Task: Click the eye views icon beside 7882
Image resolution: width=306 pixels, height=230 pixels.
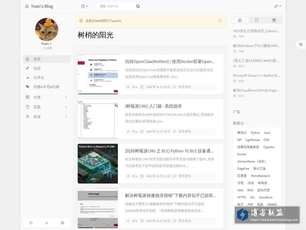Action: [235, 37]
